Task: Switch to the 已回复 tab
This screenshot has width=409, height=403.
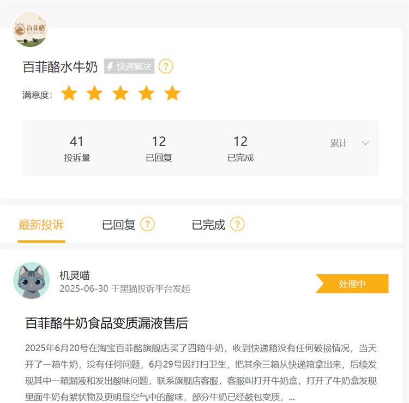Action: coord(119,225)
